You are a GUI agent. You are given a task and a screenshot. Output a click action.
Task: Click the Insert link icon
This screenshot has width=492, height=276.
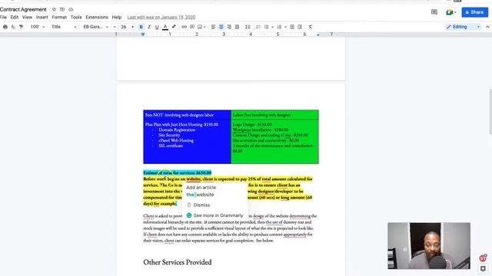click(184, 27)
